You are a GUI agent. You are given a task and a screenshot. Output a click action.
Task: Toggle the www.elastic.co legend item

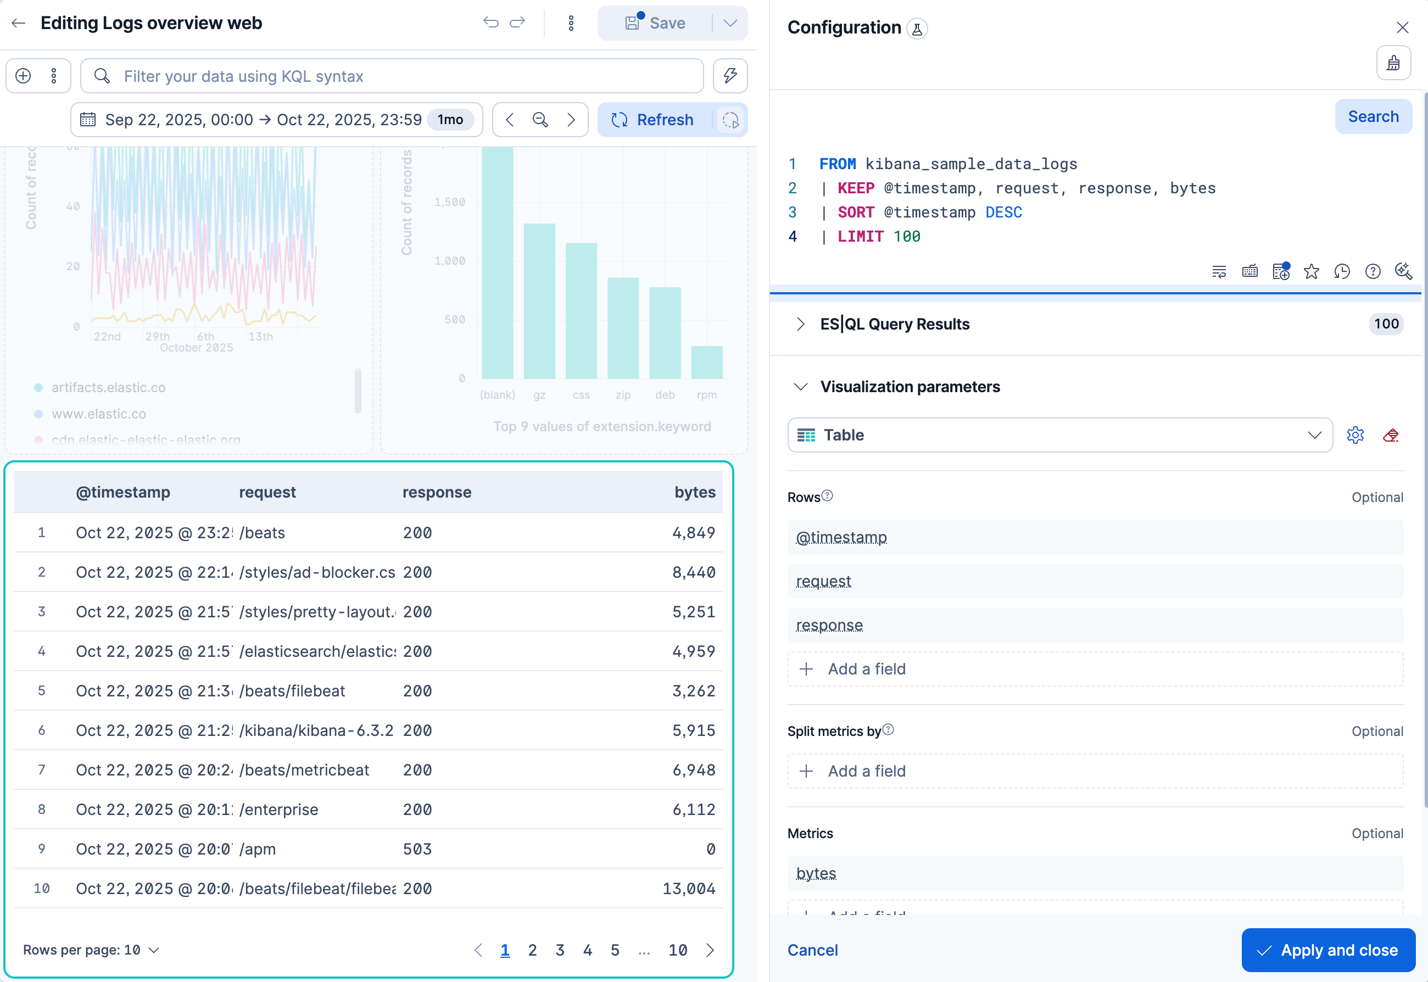coord(99,414)
